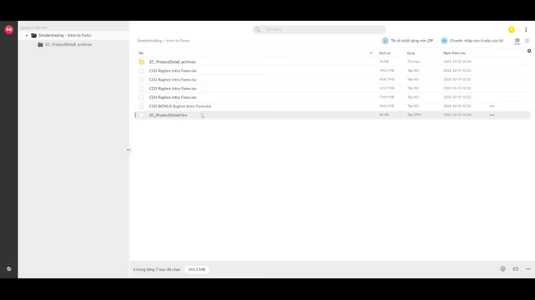This screenshot has height=300, width=535.
Task: Click the yellow EC_ProductDetail_archivos folder icon
Action: pos(141,62)
